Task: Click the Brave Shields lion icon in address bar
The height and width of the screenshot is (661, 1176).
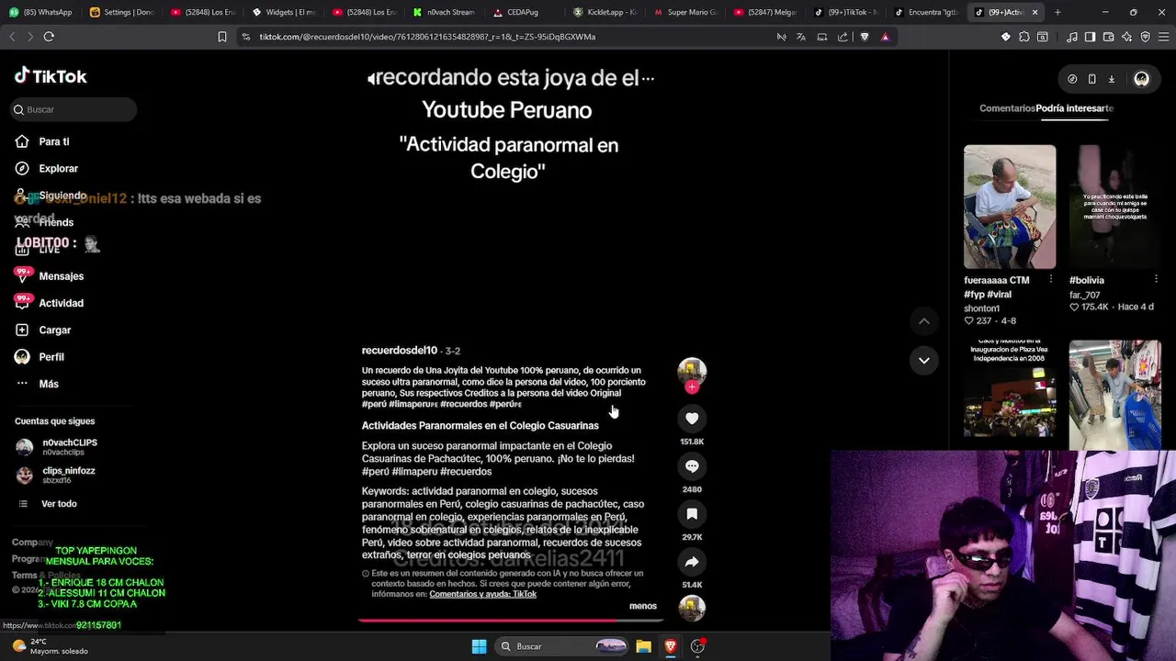Action: click(x=865, y=37)
